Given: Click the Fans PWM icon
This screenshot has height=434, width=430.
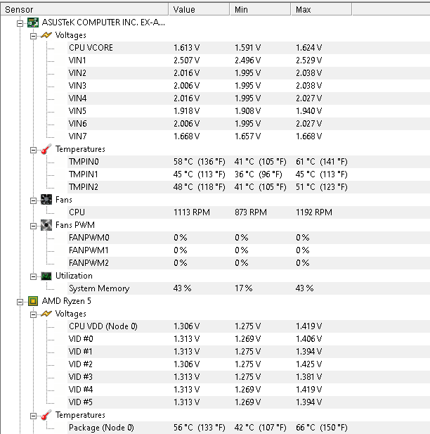Looking at the screenshot, I should pyautogui.click(x=46, y=225).
